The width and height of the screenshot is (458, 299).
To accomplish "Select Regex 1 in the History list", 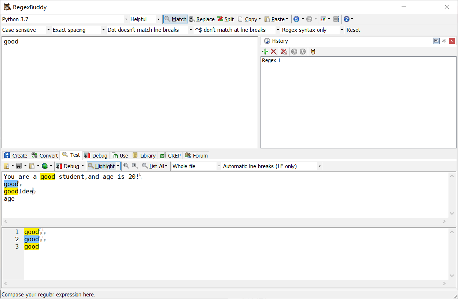I will pyautogui.click(x=271, y=60).
